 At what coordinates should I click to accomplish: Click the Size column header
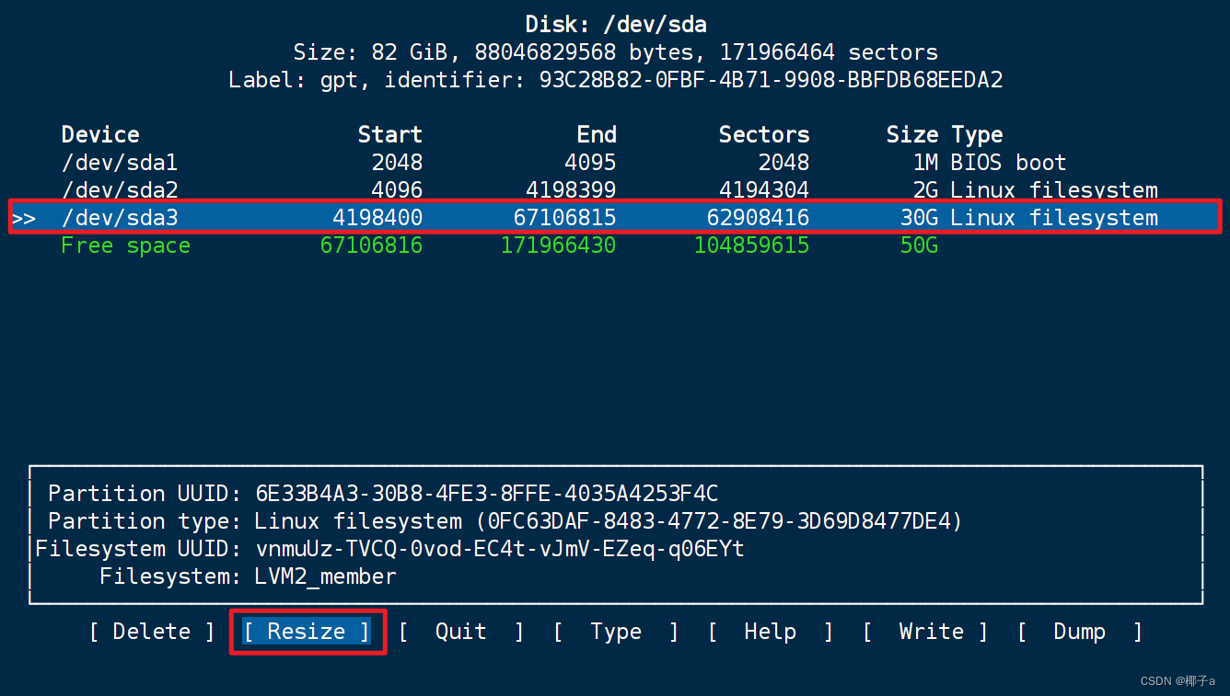(912, 135)
